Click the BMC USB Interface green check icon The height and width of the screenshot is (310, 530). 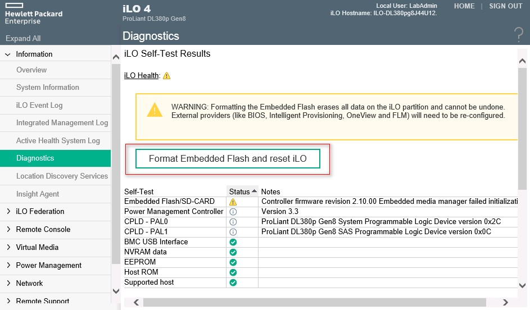click(233, 242)
